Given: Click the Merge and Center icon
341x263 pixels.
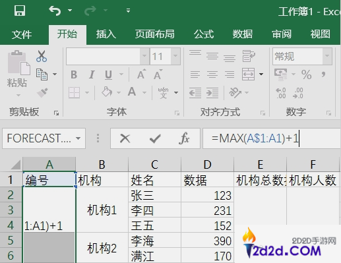Looking at the screenshot, I should click(x=248, y=74).
